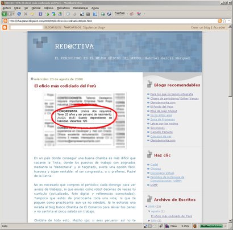Click the Delicious icon in the status bar
233x230 pixels.
[x=145, y=226]
